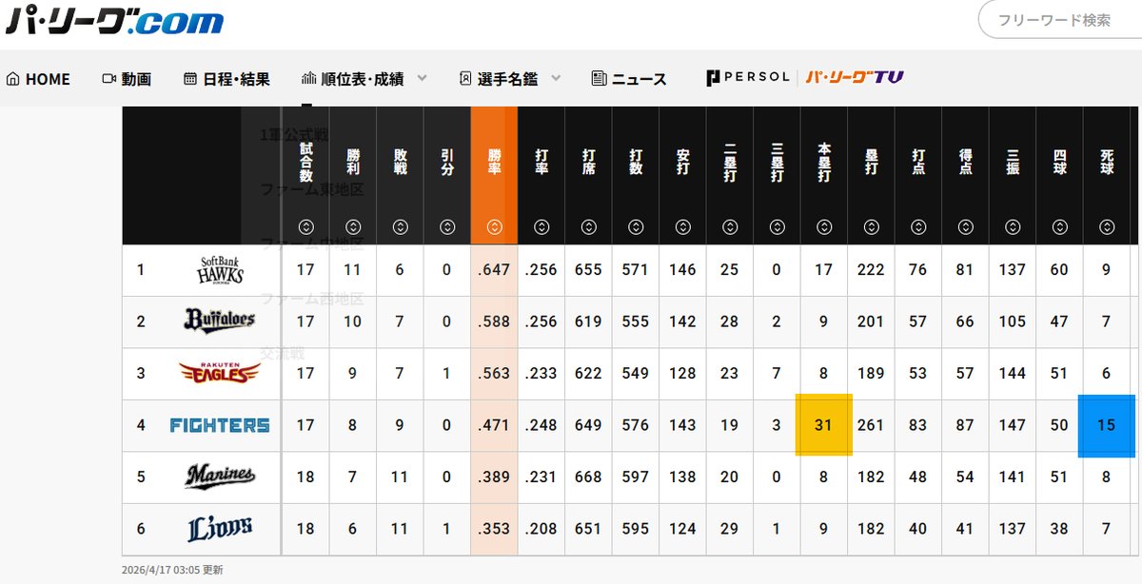Viewport: 1142px width, 584px height.
Task: Click Lions win rate .353 cell
Action: pyautogui.click(x=494, y=528)
